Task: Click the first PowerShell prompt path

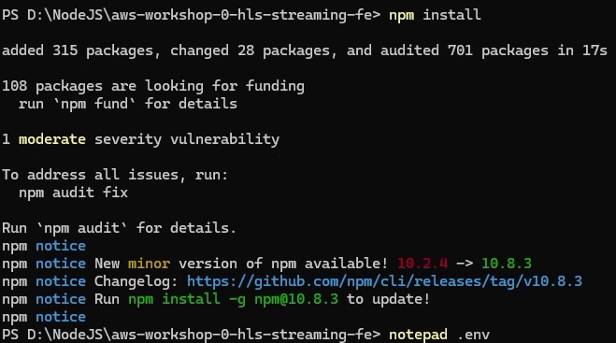Action: click(192, 15)
